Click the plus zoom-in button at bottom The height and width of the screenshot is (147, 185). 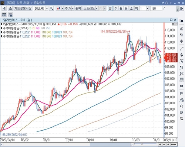pyautogui.click(x=160, y=144)
